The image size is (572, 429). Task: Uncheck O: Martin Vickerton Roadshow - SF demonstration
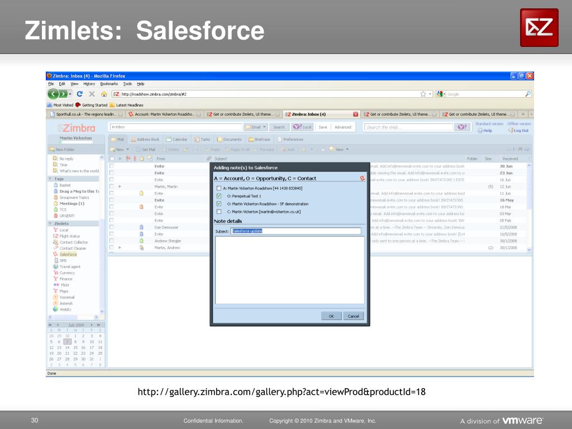219,204
